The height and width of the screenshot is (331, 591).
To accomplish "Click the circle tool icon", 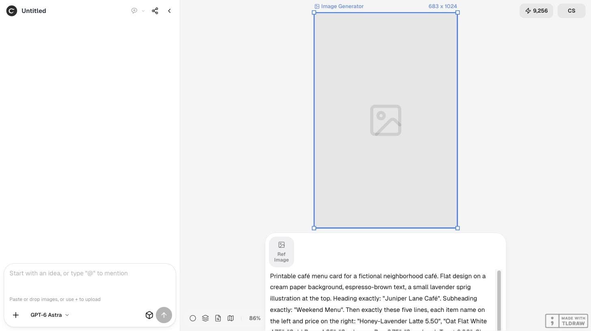I will (x=193, y=318).
